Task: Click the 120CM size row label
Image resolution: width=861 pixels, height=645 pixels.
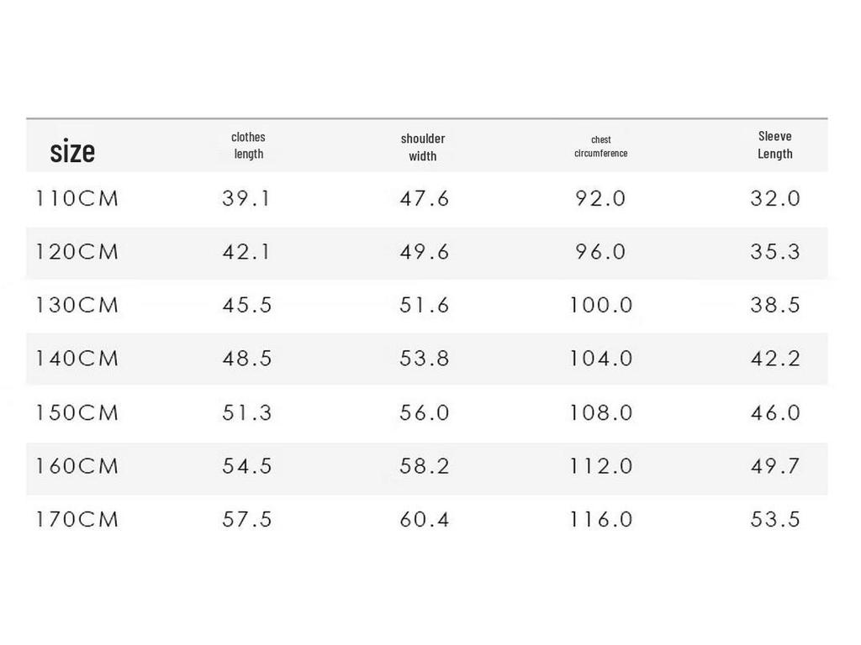Action: (x=77, y=252)
